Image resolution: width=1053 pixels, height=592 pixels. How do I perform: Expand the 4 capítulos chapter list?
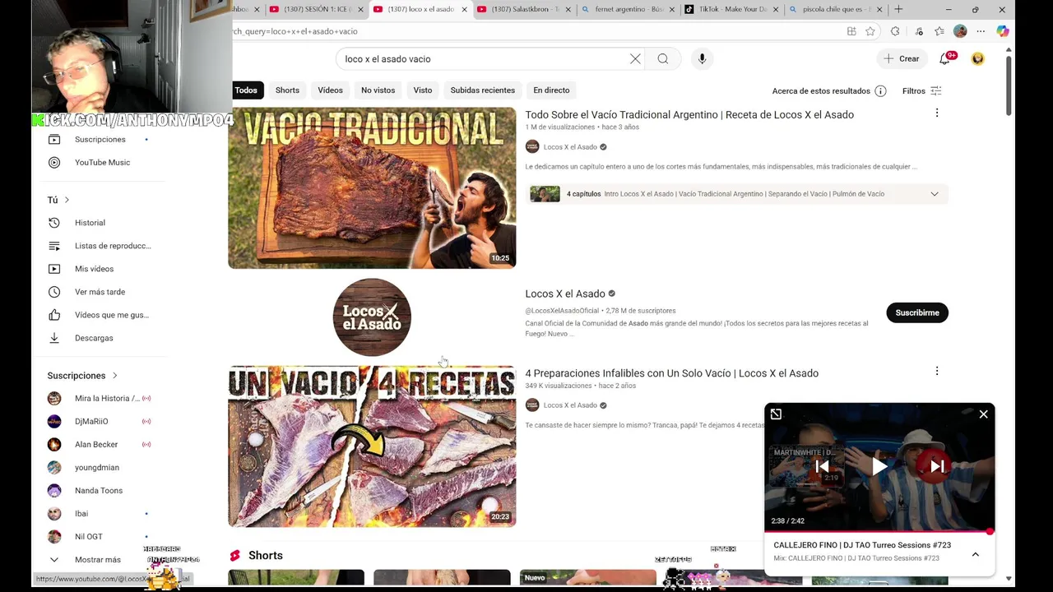[x=934, y=194]
